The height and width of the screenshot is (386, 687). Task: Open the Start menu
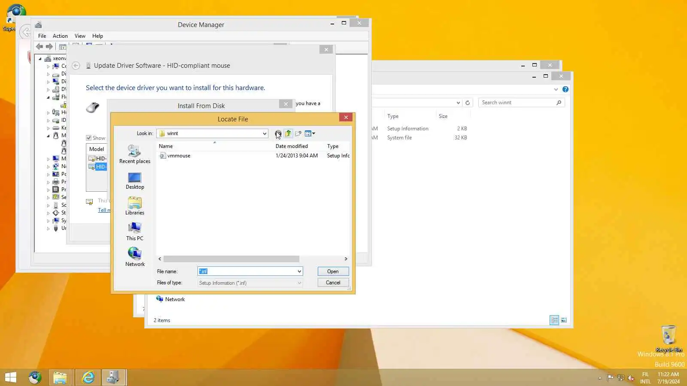click(11, 377)
